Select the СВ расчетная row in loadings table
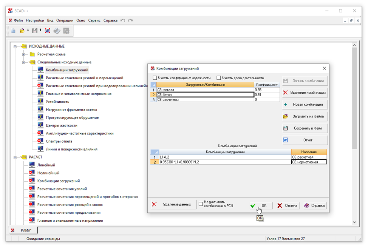Image resolution: width=368 pixels, height=247 pixels. pyautogui.click(x=215, y=99)
